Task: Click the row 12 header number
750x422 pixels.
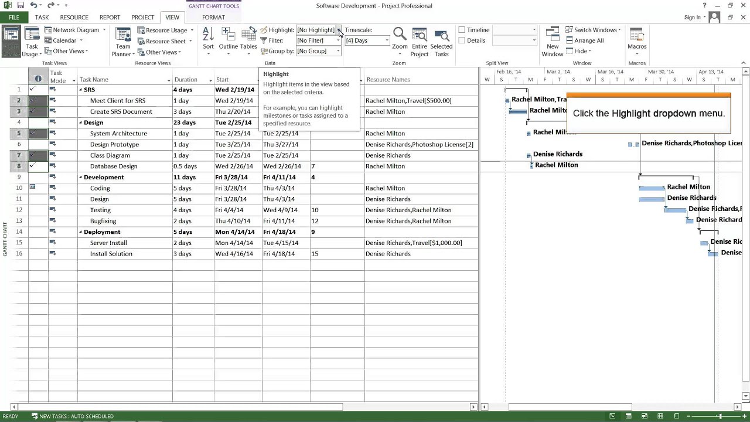Action: click(x=19, y=210)
